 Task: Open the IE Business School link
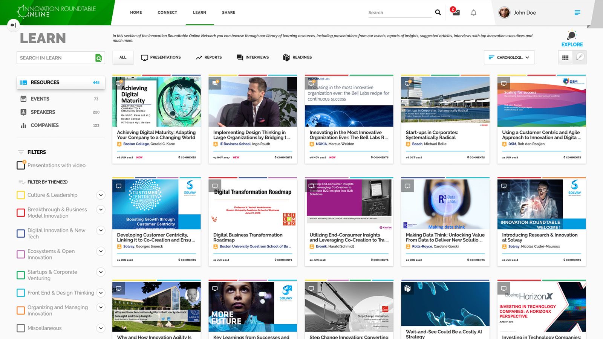pos(235,144)
